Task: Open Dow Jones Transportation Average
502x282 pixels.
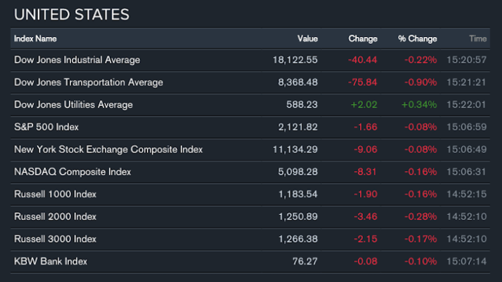Action: pos(89,82)
